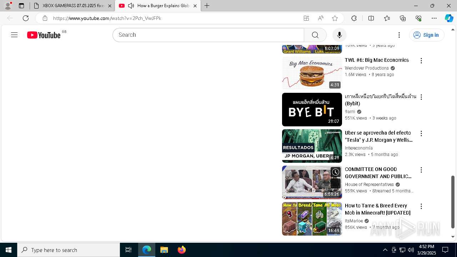The width and height of the screenshot is (457, 257).
Task: Open the House of Representatives channel
Action: pyautogui.click(x=369, y=185)
